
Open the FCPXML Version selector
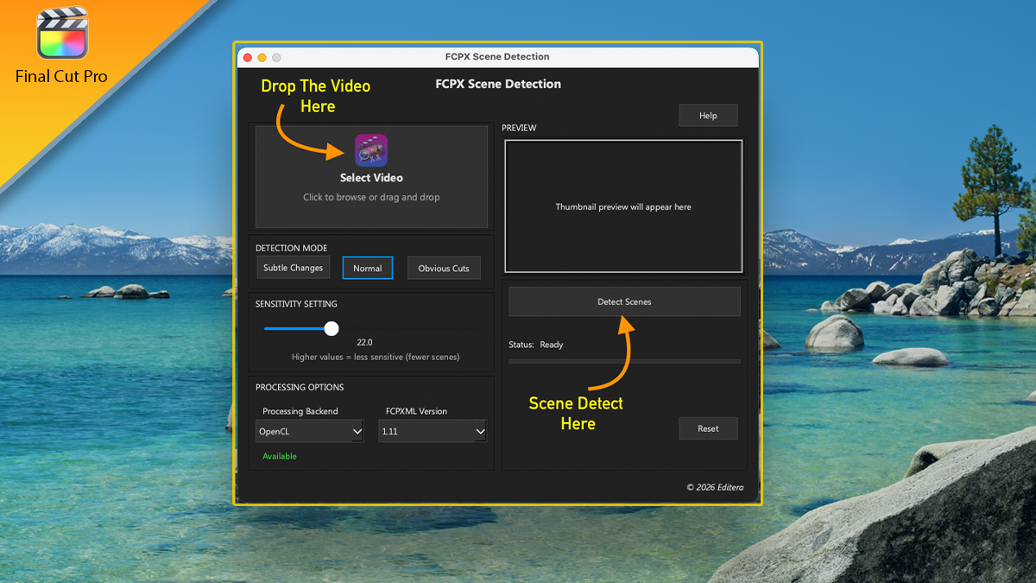click(433, 430)
